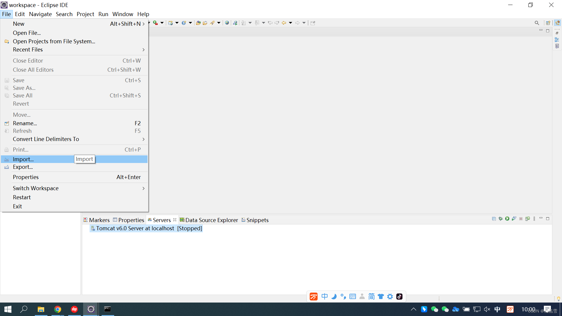
Task: Collapse all in Servers view
Action: (494, 219)
